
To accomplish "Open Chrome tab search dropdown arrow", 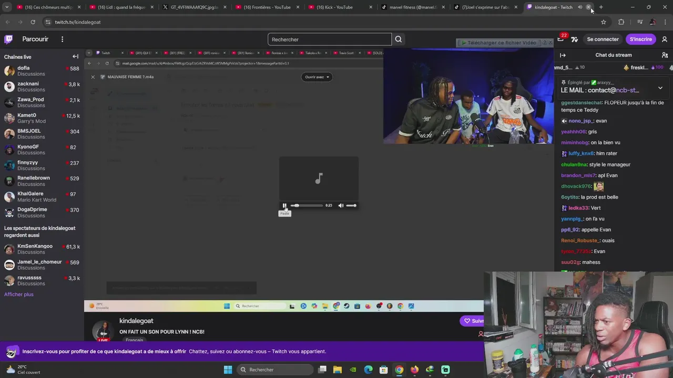I will (x=6, y=7).
